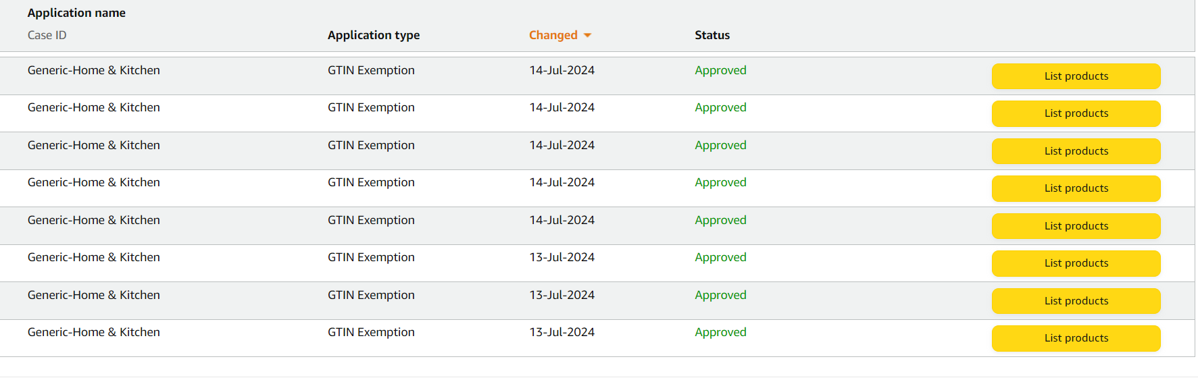Click the sort arrow beside Changed
Viewport: 1198px width, 380px height.
point(587,35)
